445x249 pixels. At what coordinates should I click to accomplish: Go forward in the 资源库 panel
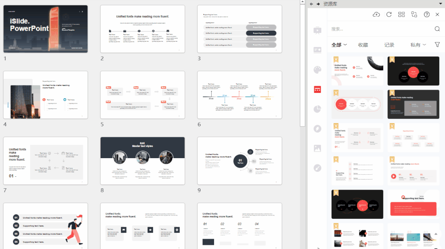pyautogui.click(x=318, y=4)
